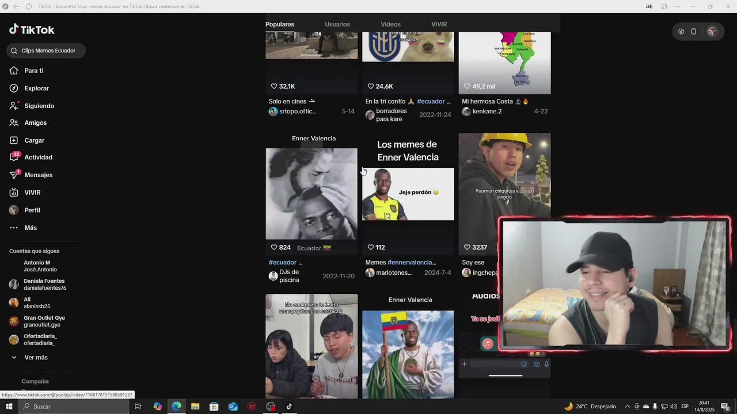Open the 24°C Despejado weather widget
This screenshot has height=414, width=737.
click(x=590, y=407)
